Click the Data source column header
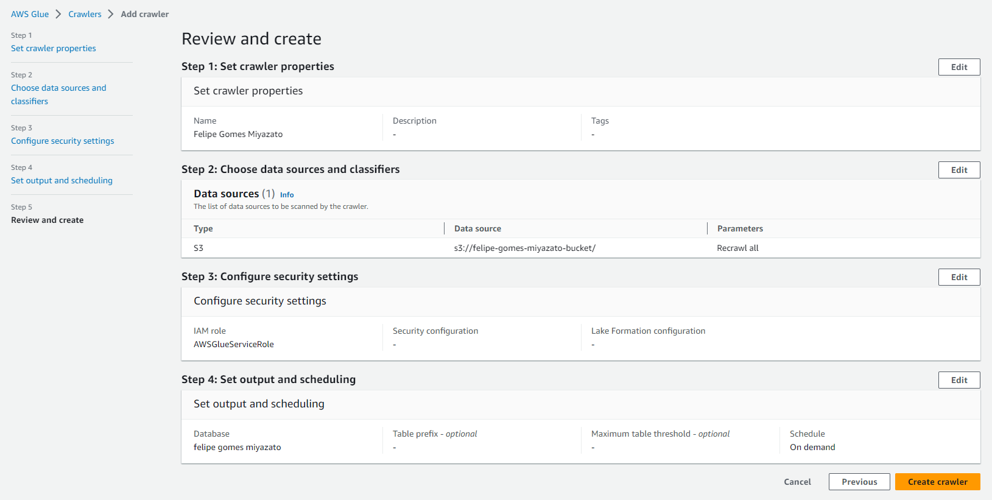This screenshot has height=500, width=992. click(x=477, y=228)
